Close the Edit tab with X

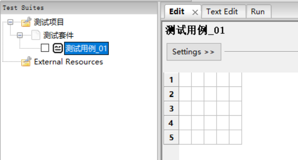(x=195, y=13)
